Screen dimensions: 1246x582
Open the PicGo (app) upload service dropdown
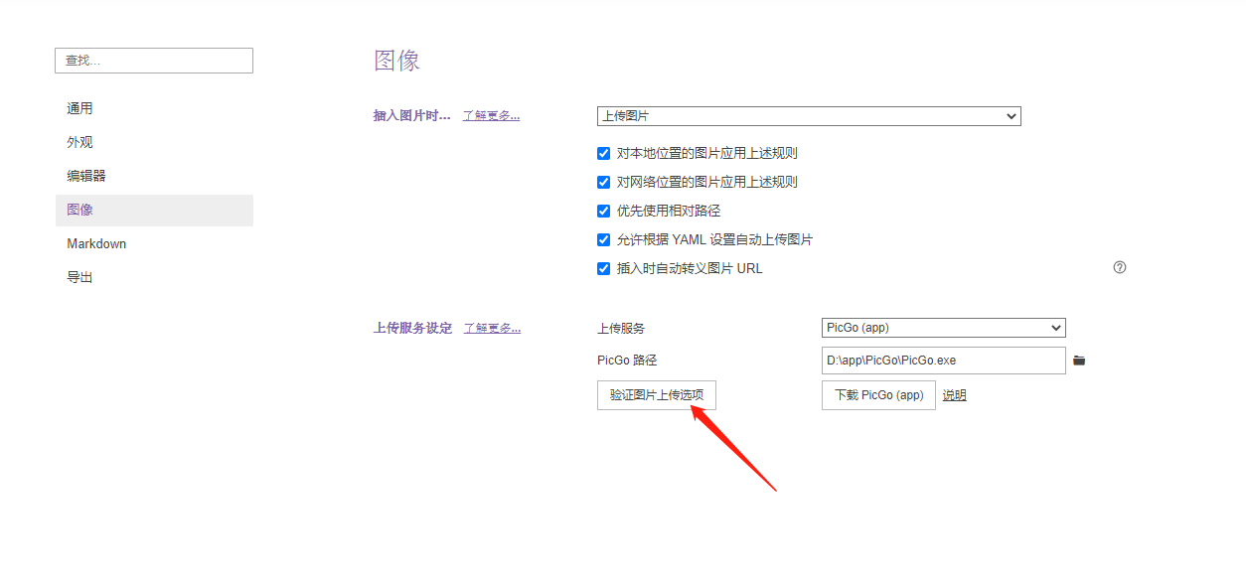coord(944,328)
